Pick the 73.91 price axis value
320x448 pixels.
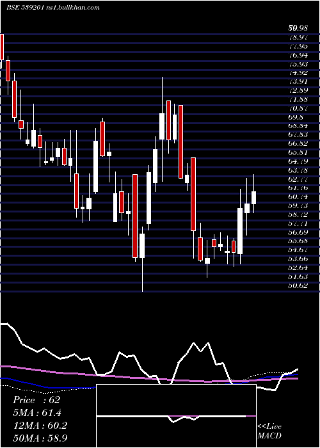click(298, 81)
